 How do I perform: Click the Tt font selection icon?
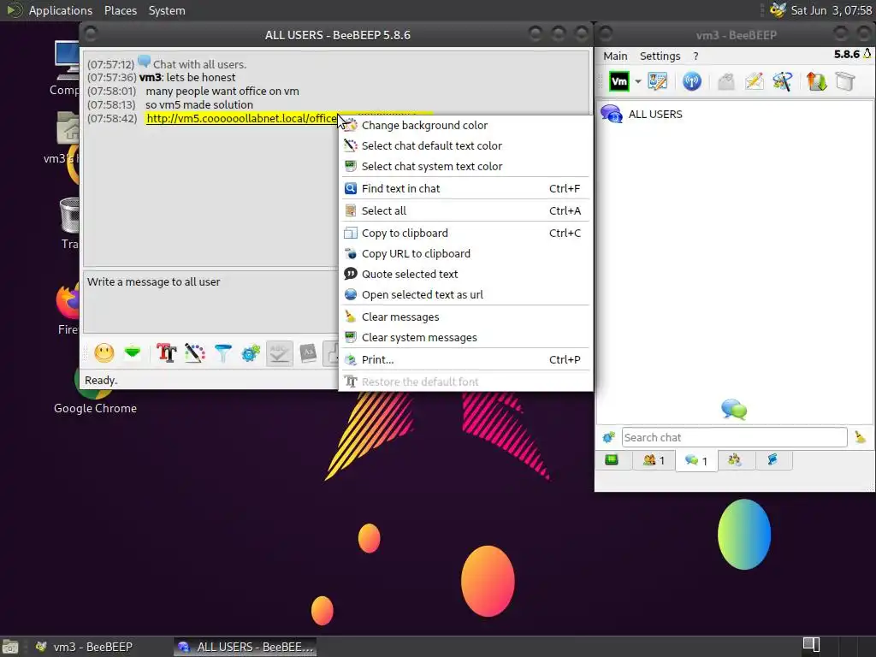click(167, 353)
